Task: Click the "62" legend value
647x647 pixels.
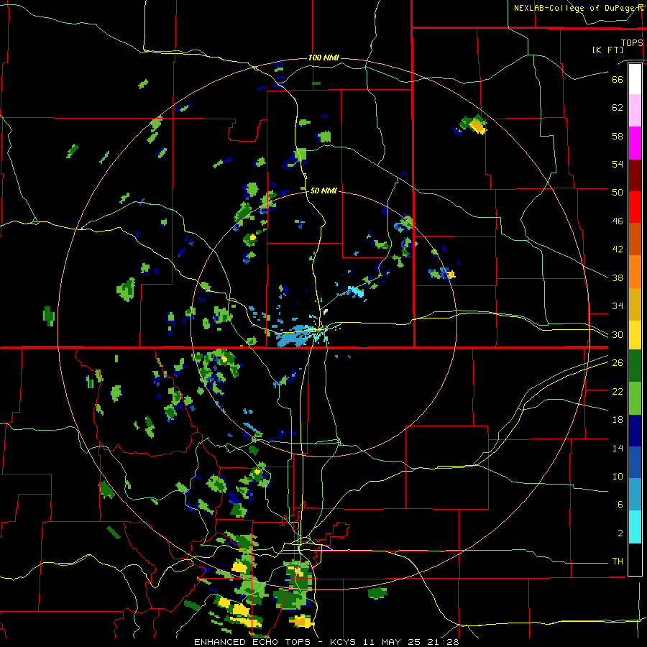Action: (618, 108)
